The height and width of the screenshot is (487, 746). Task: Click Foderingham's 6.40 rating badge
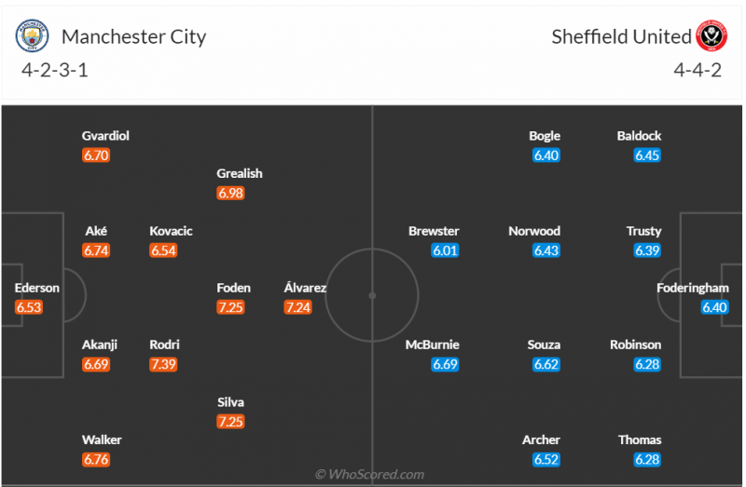coord(714,307)
